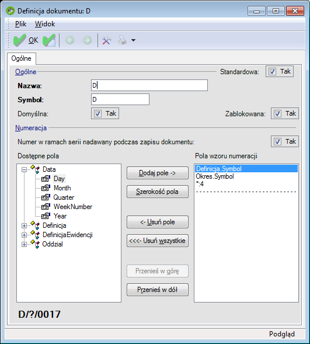The width and height of the screenshot is (310, 344).
Task: Click the Usuń wszystkie button
Action: click(158, 241)
